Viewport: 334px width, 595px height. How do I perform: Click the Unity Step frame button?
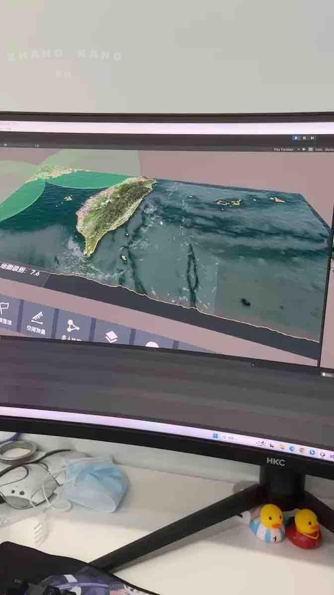pyautogui.click(x=313, y=138)
